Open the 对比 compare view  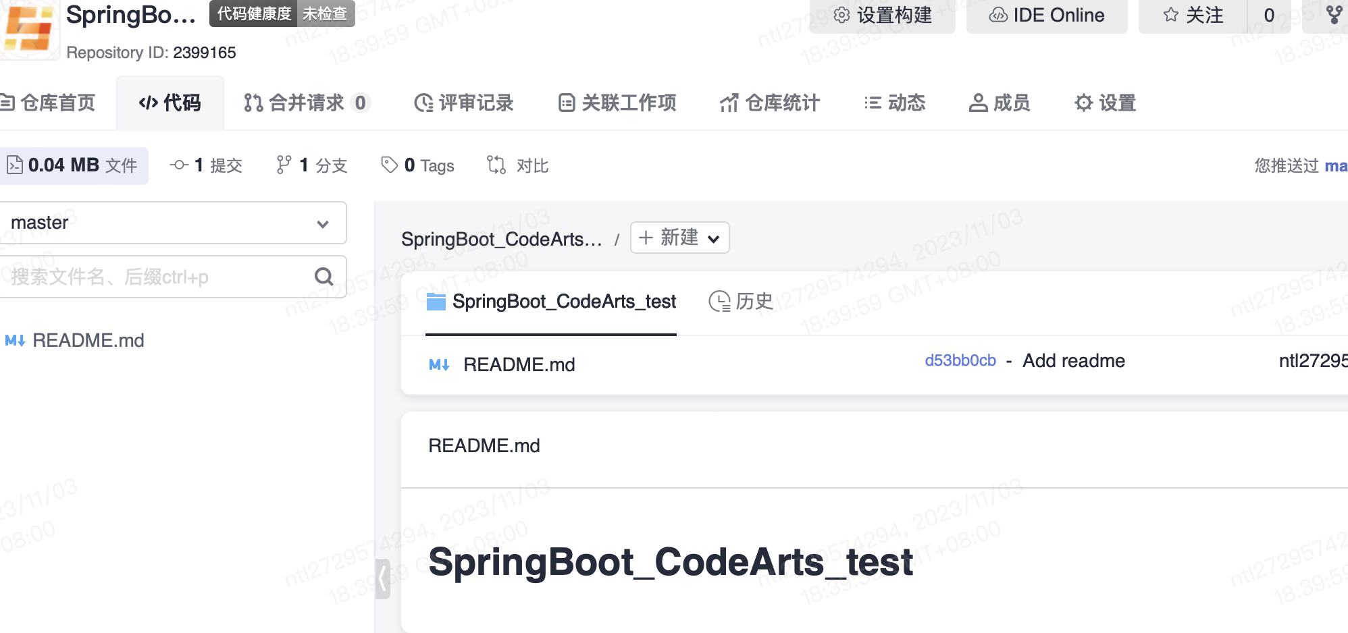pos(518,165)
